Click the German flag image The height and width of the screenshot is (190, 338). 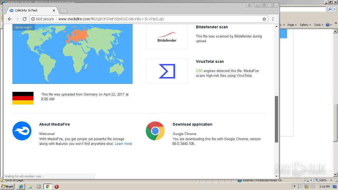23,98
